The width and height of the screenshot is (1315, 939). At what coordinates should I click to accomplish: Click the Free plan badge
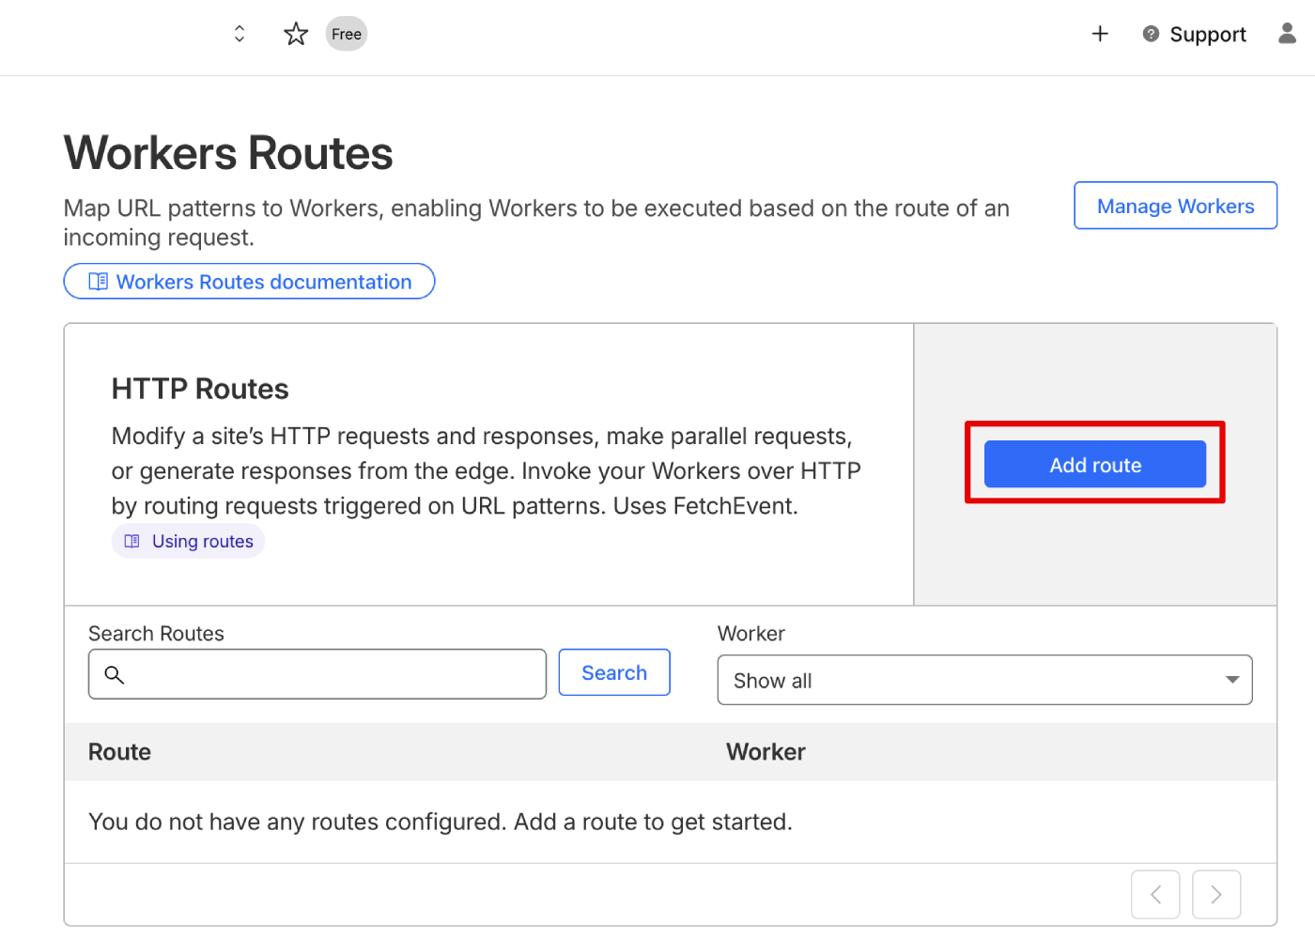[x=346, y=33]
